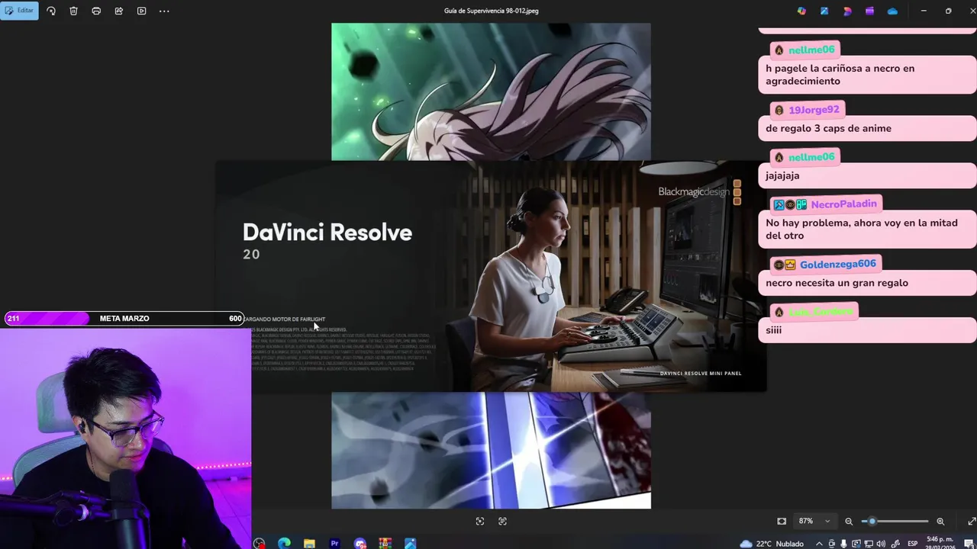The width and height of the screenshot is (977, 549).
Task: Open the three-dot more options menu
Action: pyautogui.click(x=164, y=11)
